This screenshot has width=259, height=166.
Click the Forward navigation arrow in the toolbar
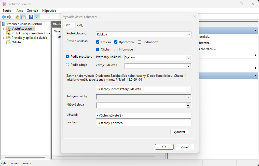coord(9,17)
